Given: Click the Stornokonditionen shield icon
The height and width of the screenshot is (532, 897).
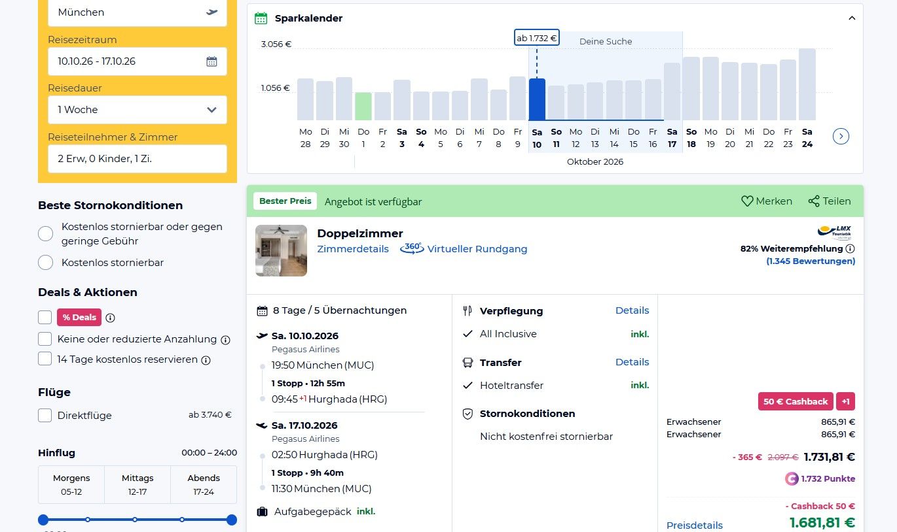Looking at the screenshot, I should [467, 414].
